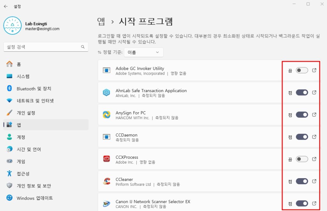327x211 pixels.
Task: Click the 게임 controller icon
Action: pyautogui.click(x=9, y=161)
